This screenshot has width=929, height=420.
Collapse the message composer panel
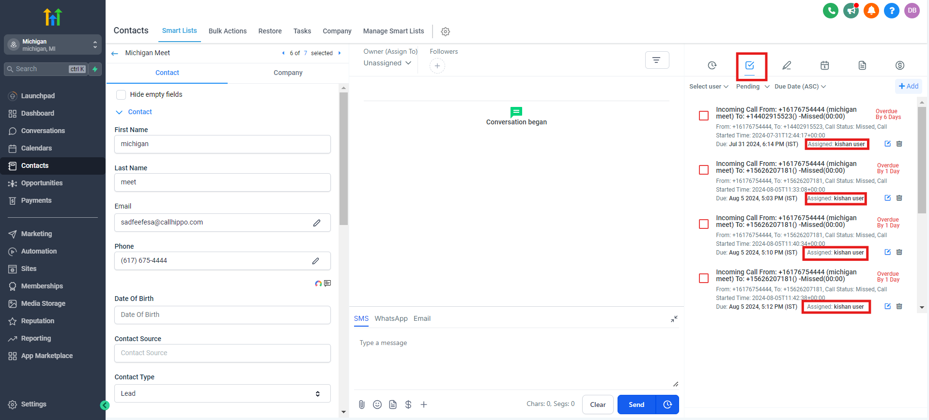point(674,319)
